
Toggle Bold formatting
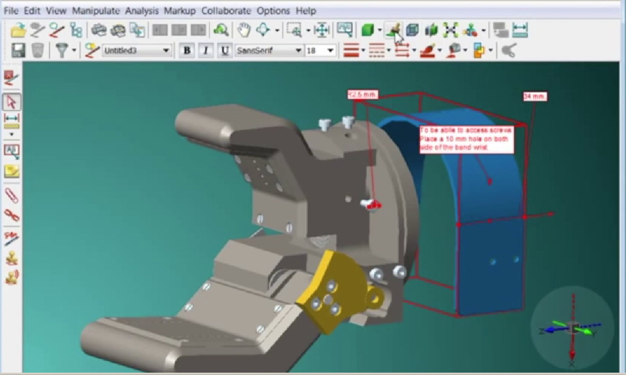pos(187,50)
